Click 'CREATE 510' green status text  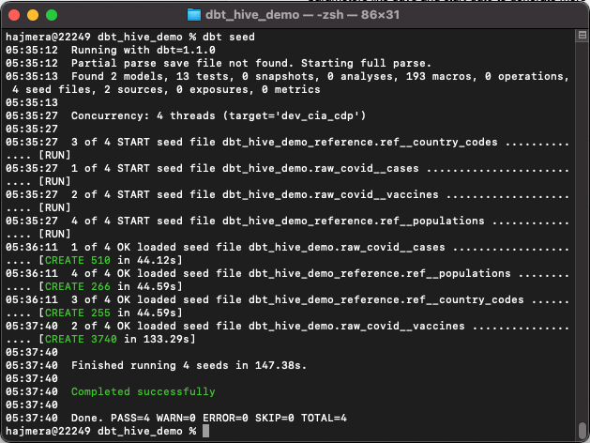[78, 261]
